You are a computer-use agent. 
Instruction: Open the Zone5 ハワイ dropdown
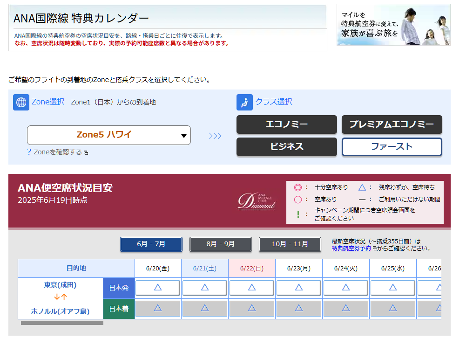pyautogui.click(x=109, y=135)
